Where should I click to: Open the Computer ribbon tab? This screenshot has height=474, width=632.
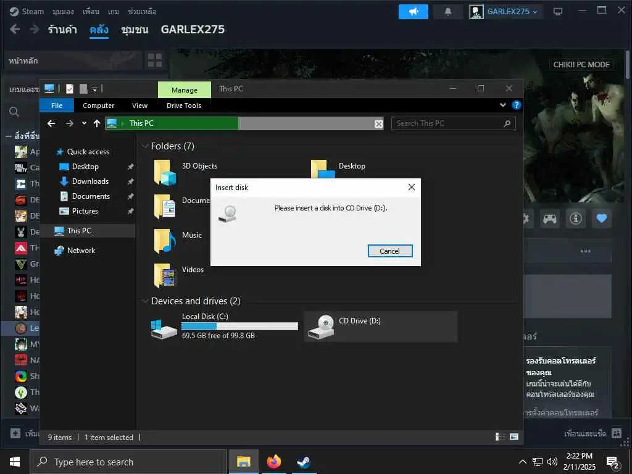[98, 105]
